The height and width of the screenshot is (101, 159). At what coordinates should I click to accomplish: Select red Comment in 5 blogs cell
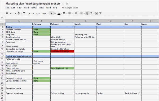click(x=62, y=51)
